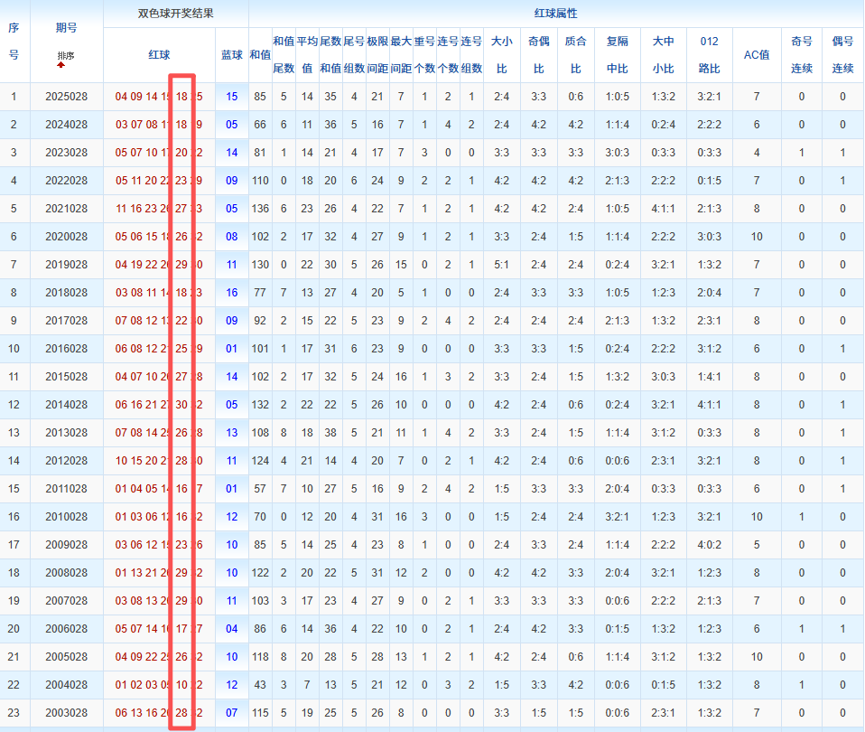Click the 质合比 column header
The image size is (865, 732).
click(575, 55)
